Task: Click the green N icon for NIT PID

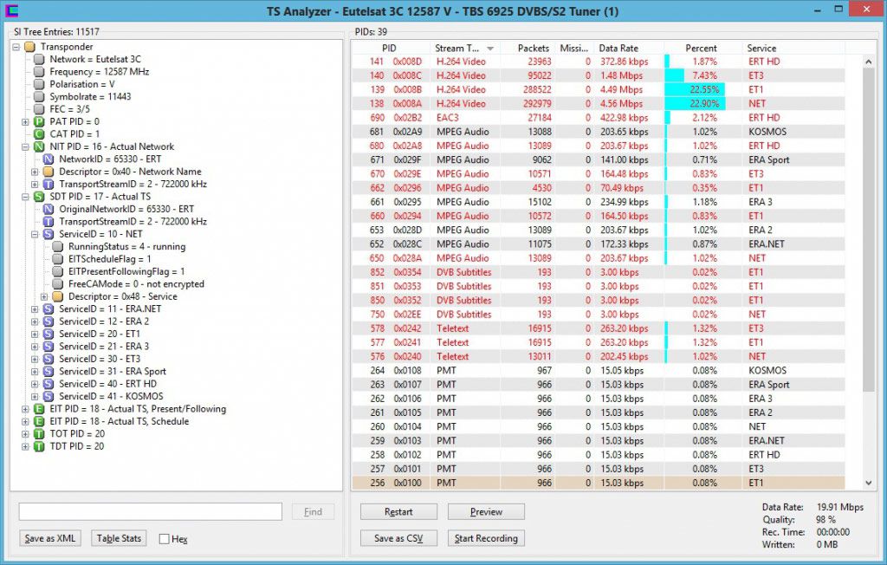Action: [38, 147]
